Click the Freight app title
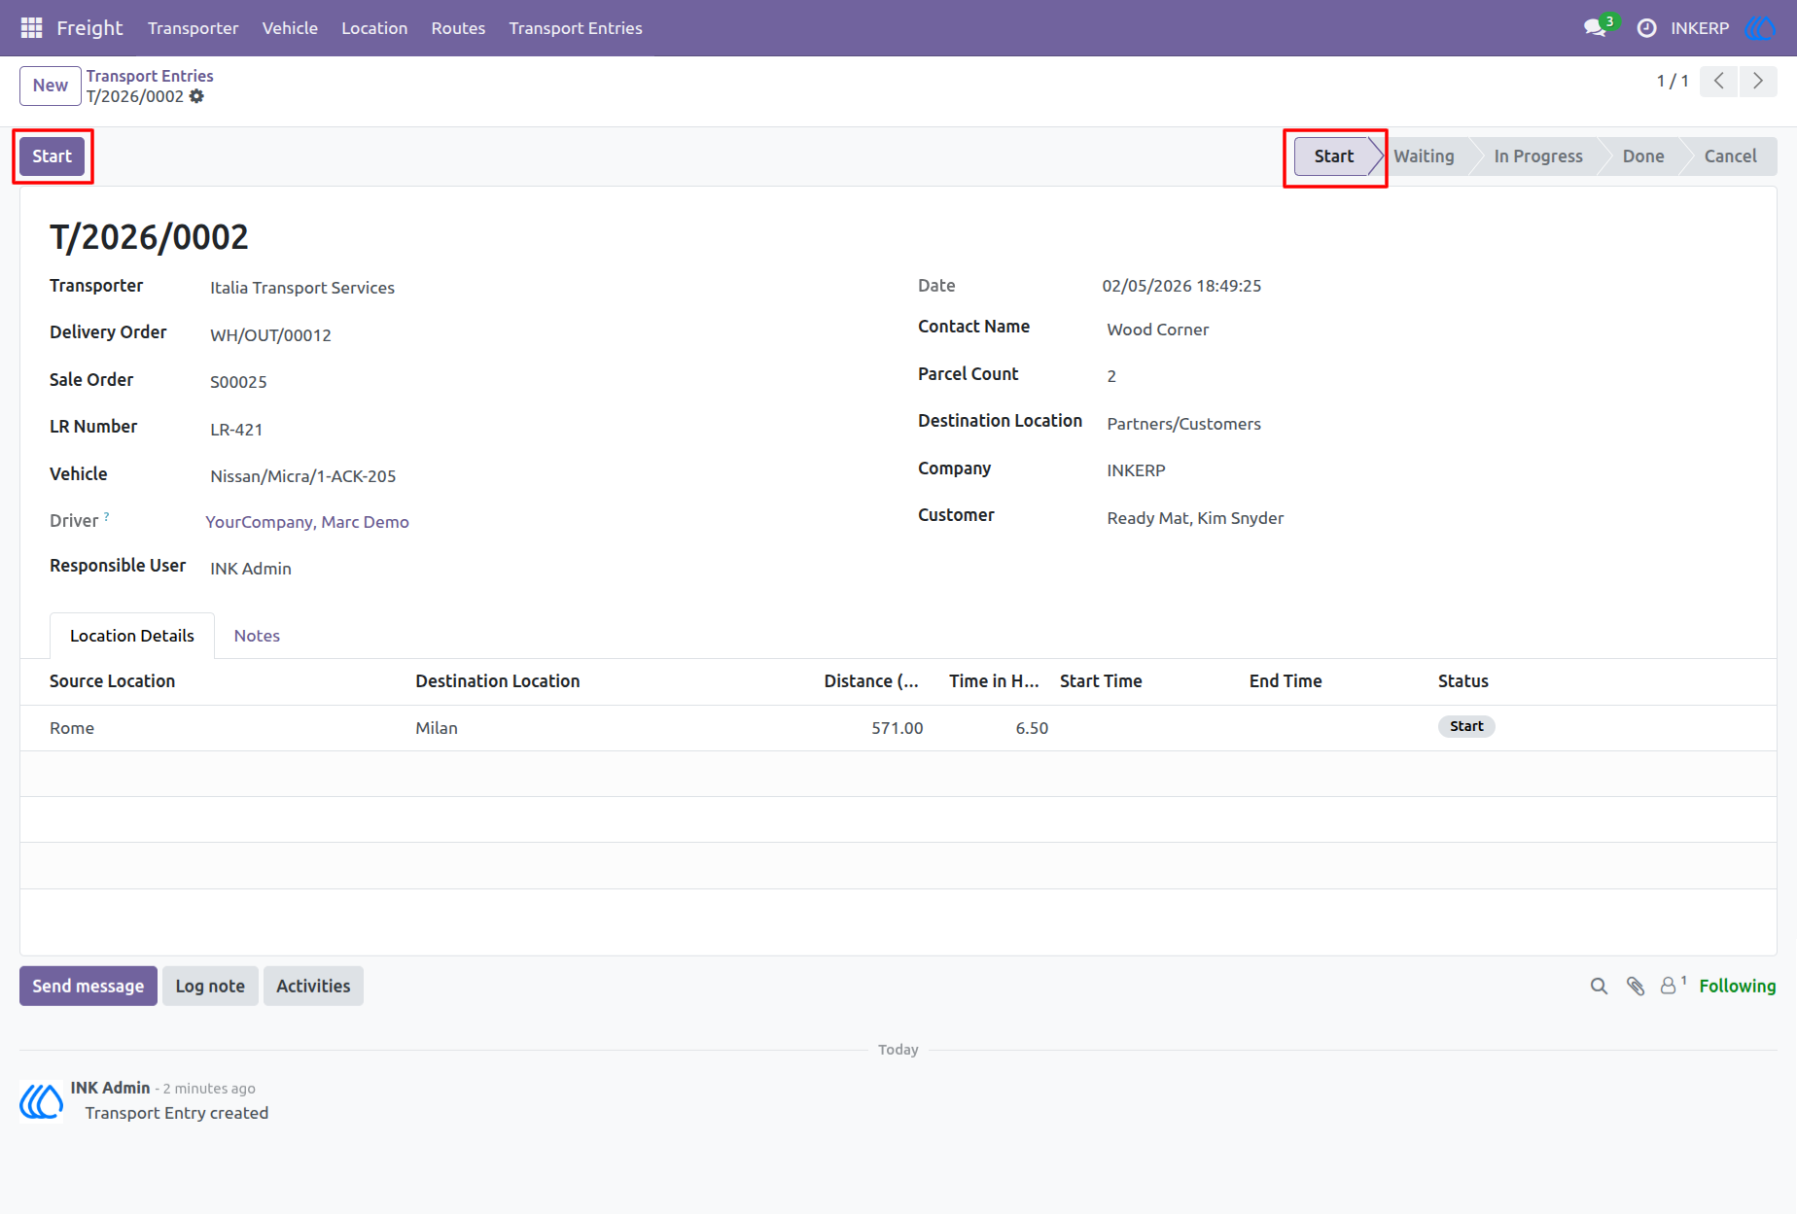This screenshot has height=1216, width=1797. (x=89, y=28)
